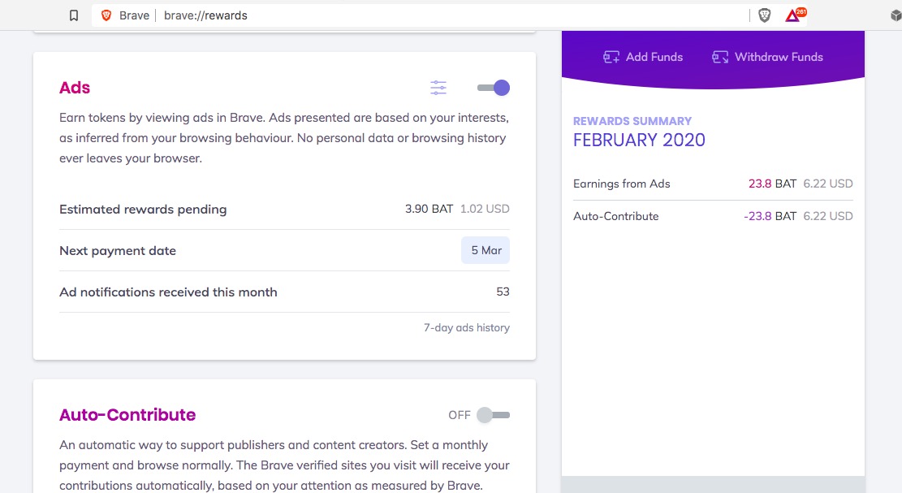Click the Add Funds button label
Screen dimensions: 902x493
point(654,57)
